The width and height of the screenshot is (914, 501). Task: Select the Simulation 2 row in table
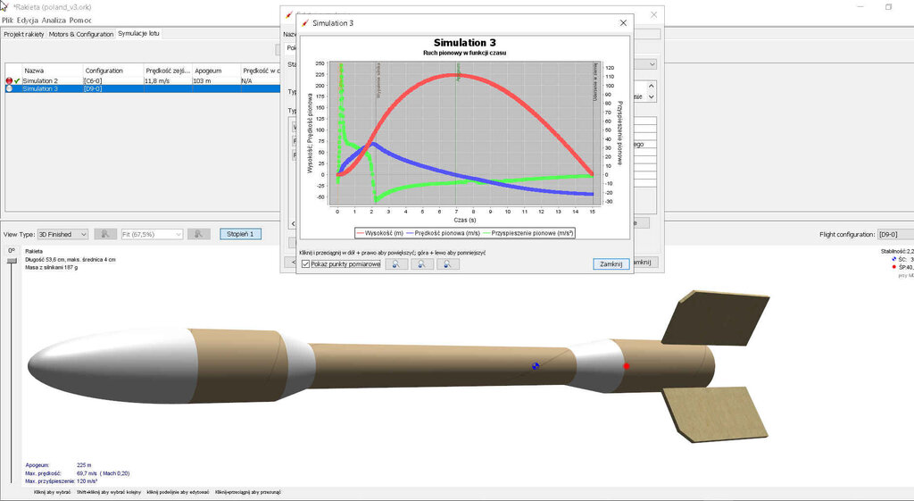pyautogui.click(x=54, y=81)
